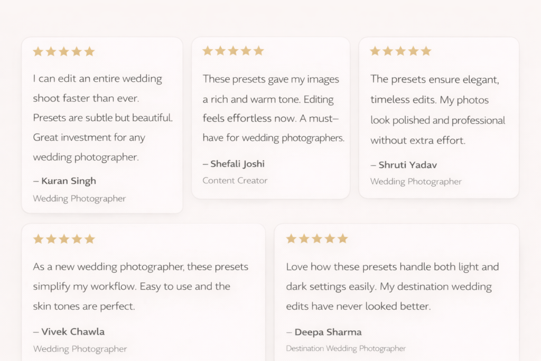
Task: Click first star in Deepa Sharma's review
Action: (291, 238)
